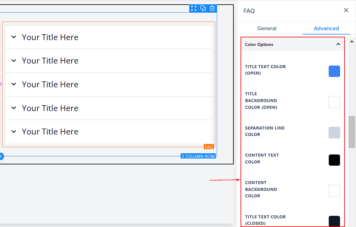356x227 pixels.
Task: Duplicate the row with the copy icon
Action: (203, 8)
